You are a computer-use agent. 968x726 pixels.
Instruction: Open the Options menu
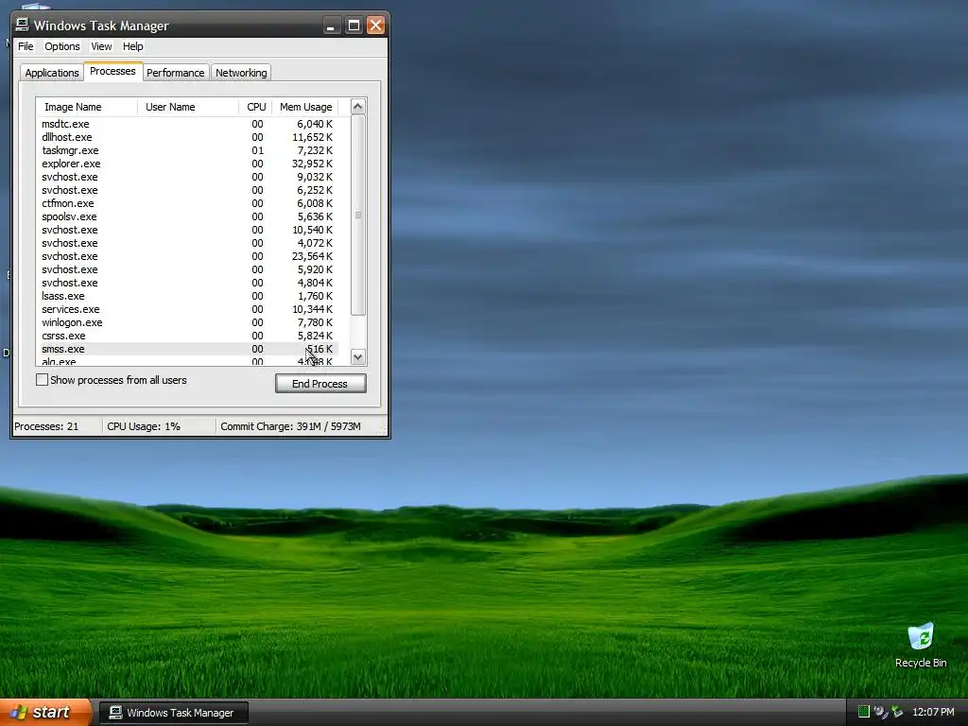(x=61, y=46)
